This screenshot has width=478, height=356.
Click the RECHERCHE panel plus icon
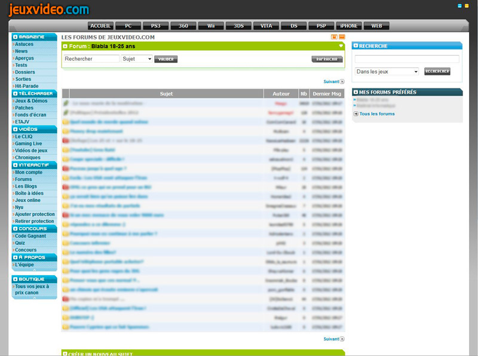pos(356,46)
